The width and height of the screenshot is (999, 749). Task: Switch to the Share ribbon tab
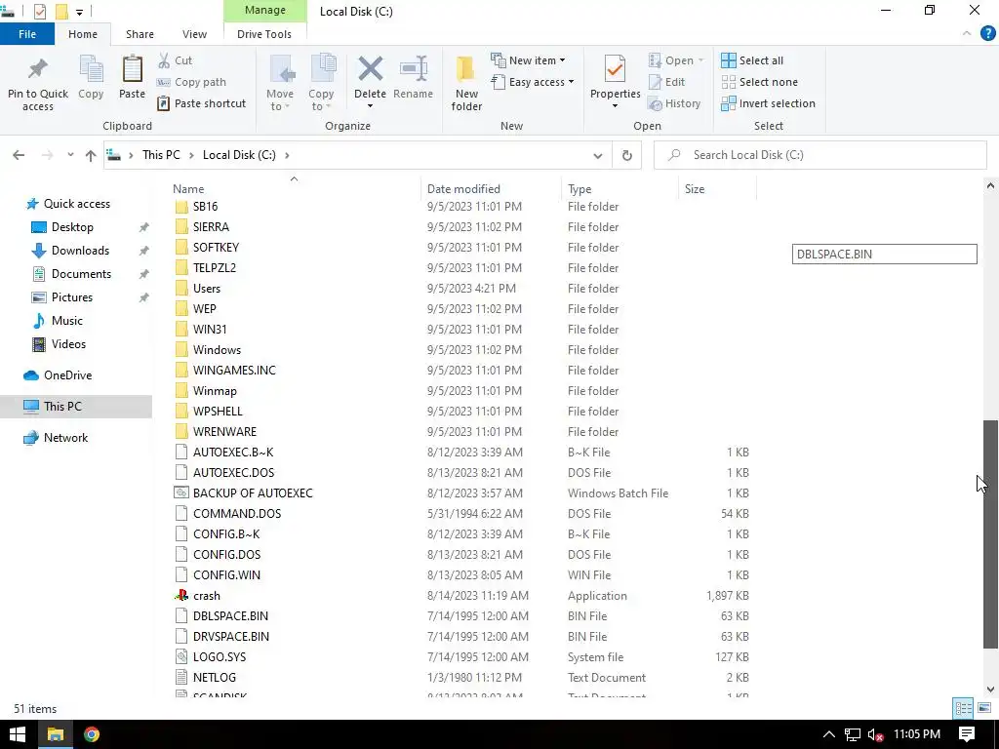(140, 34)
